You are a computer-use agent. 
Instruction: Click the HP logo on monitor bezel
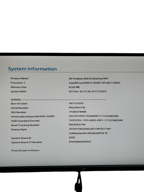(x=84, y=169)
